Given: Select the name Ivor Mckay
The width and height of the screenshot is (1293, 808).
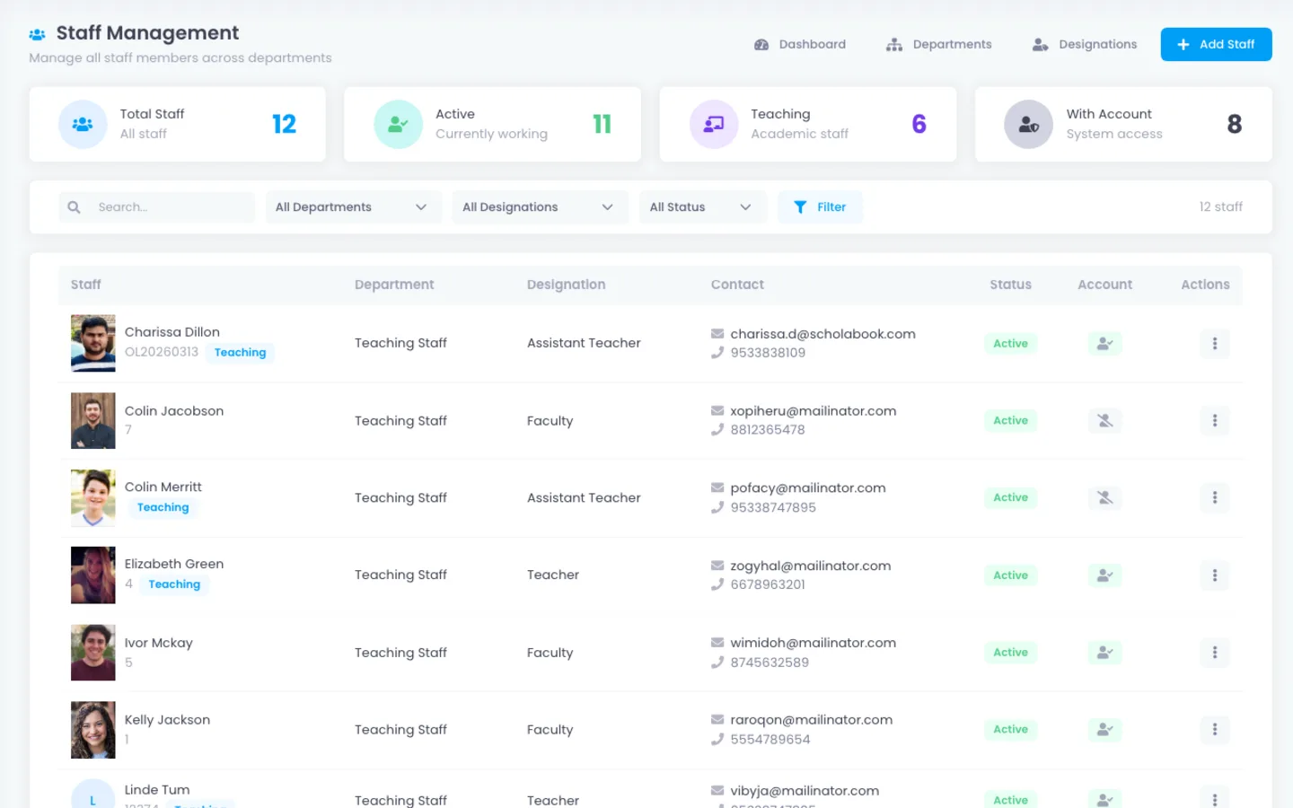Looking at the screenshot, I should pyautogui.click(x=159, y=643).
